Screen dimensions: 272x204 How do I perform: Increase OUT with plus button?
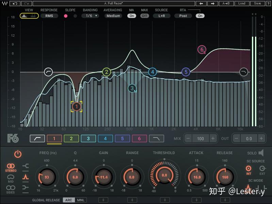tap(261, 138)
